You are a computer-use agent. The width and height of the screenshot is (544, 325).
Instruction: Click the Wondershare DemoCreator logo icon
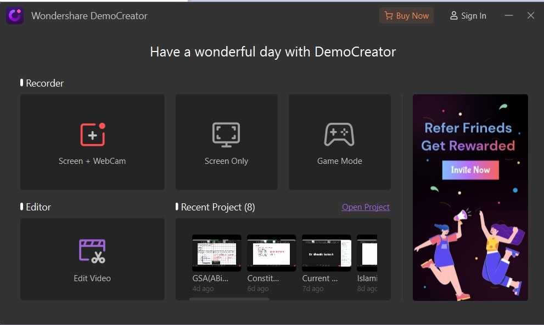[15, 15]
